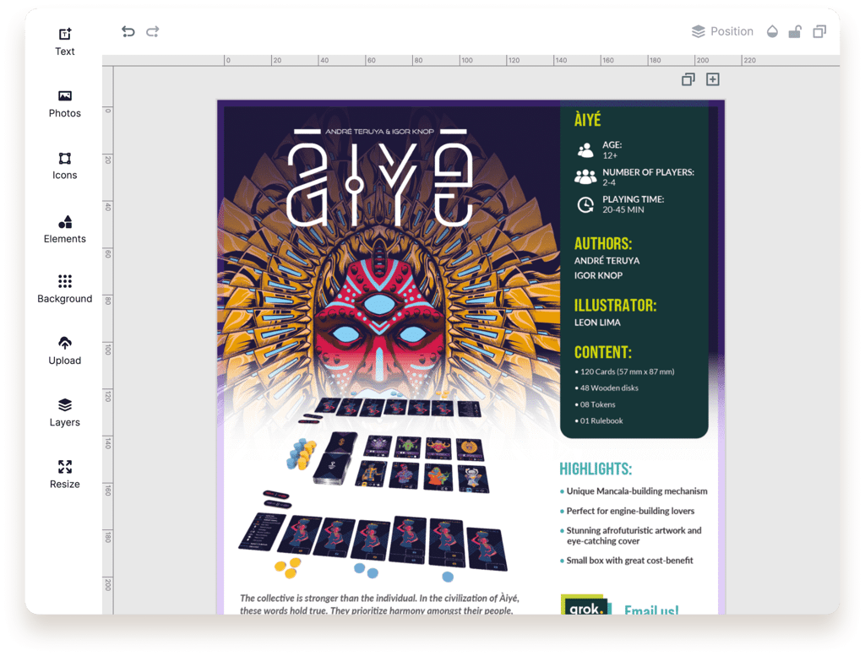Select the 'AGE:' text
The width and height of the screenshot is (865, 656).
(612, 145)
